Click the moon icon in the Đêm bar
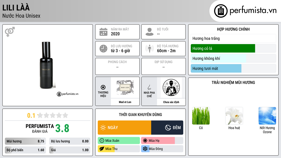Screen dimensions: 281x158 pos(168,128)
